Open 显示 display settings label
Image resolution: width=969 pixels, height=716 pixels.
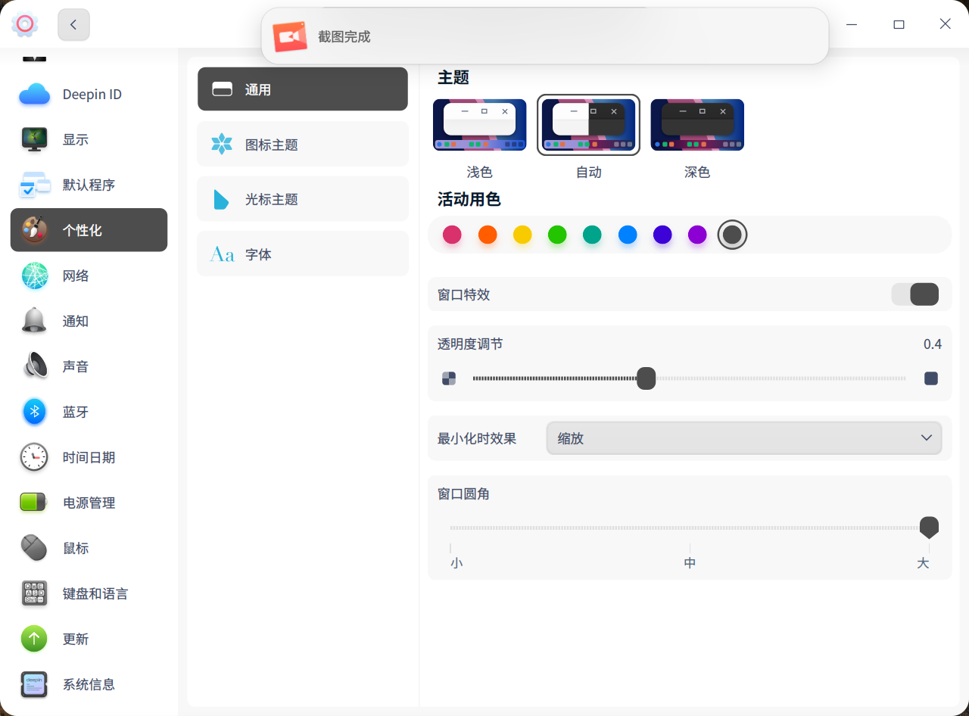pyautogui.click(x=76, y=139)
